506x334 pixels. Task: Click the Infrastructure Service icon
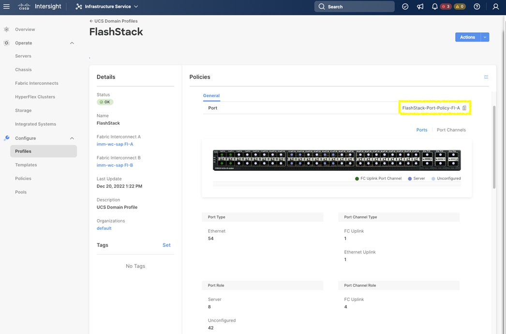79,6
